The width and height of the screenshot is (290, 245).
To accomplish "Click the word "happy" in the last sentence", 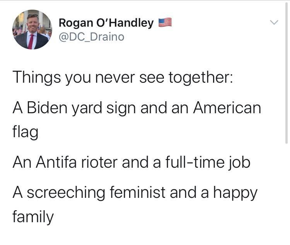I will [x=238, y=192].
